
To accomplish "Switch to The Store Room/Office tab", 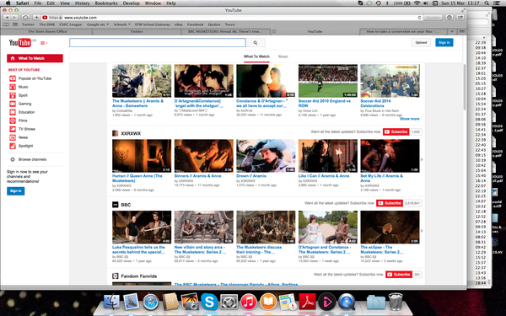I will [x=47, y=32].
